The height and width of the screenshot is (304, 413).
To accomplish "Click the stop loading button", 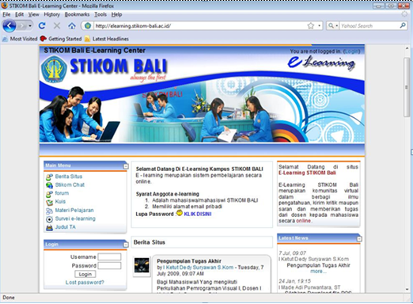I will click(x=57, y=25).
